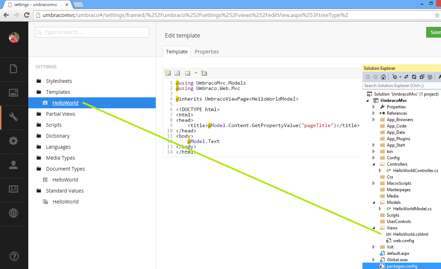
Task: Switch to the Properties tab
Action: tap(207, 51)
